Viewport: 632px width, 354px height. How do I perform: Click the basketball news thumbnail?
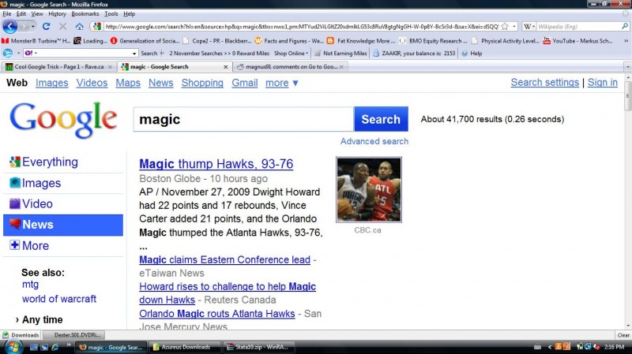(369, 189)
